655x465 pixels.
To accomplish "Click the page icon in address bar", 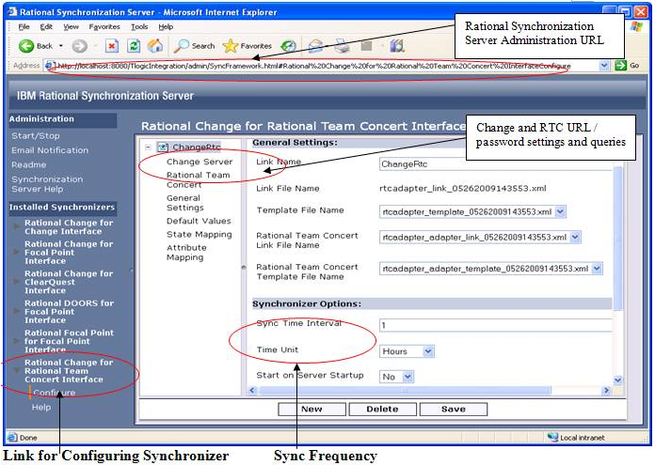I will point(49,66).
